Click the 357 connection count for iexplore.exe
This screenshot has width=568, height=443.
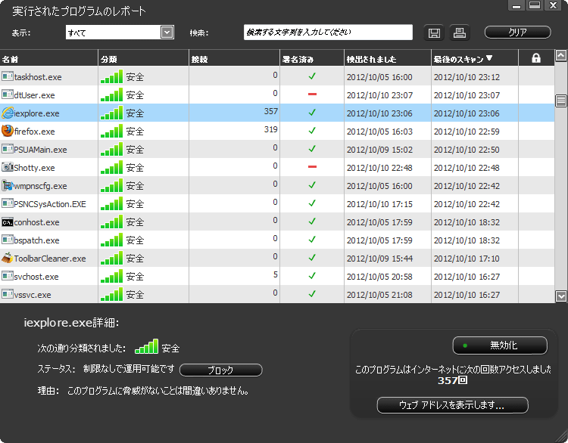click(271, 111)
